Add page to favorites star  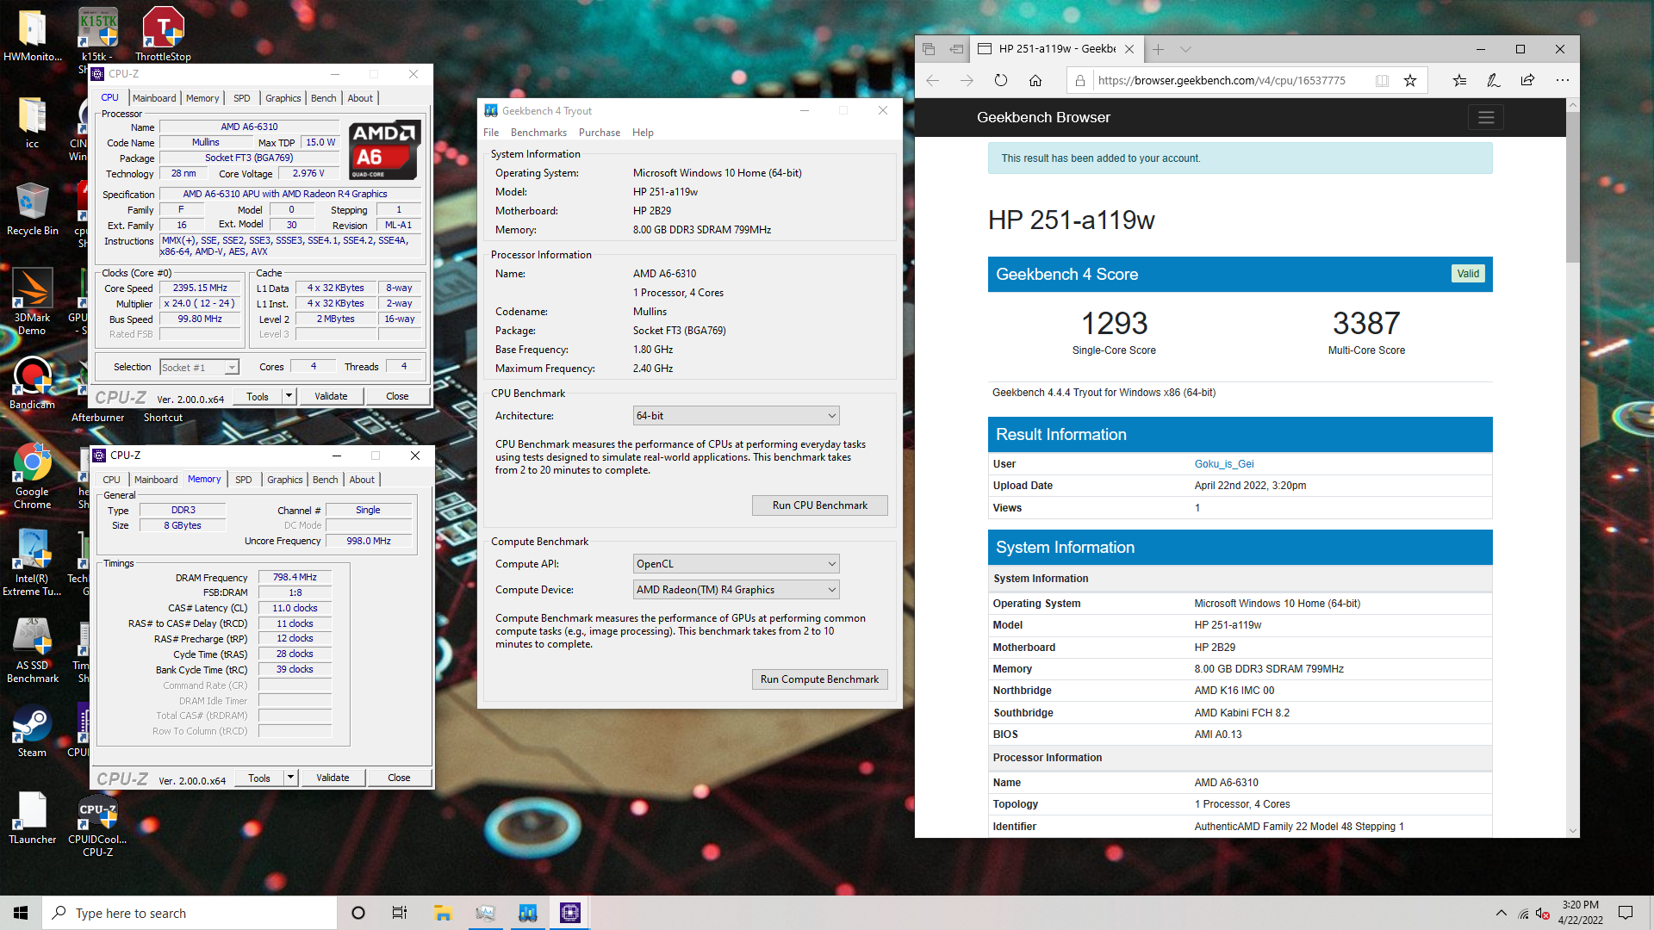[x=1410, y=80]
